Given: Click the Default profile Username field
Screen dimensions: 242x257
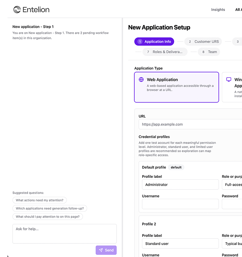Looking at the screenshot, I should 180,204.
